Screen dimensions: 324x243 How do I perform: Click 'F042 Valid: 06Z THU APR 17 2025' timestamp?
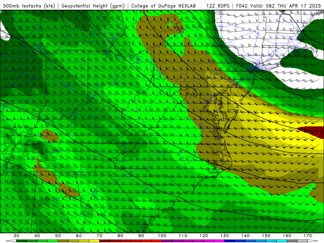pyautogui.click(x=278, y=6)
